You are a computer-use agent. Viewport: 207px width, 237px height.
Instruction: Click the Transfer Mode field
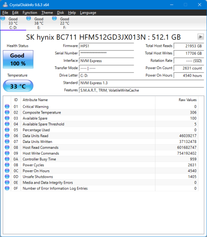[106, 68]
